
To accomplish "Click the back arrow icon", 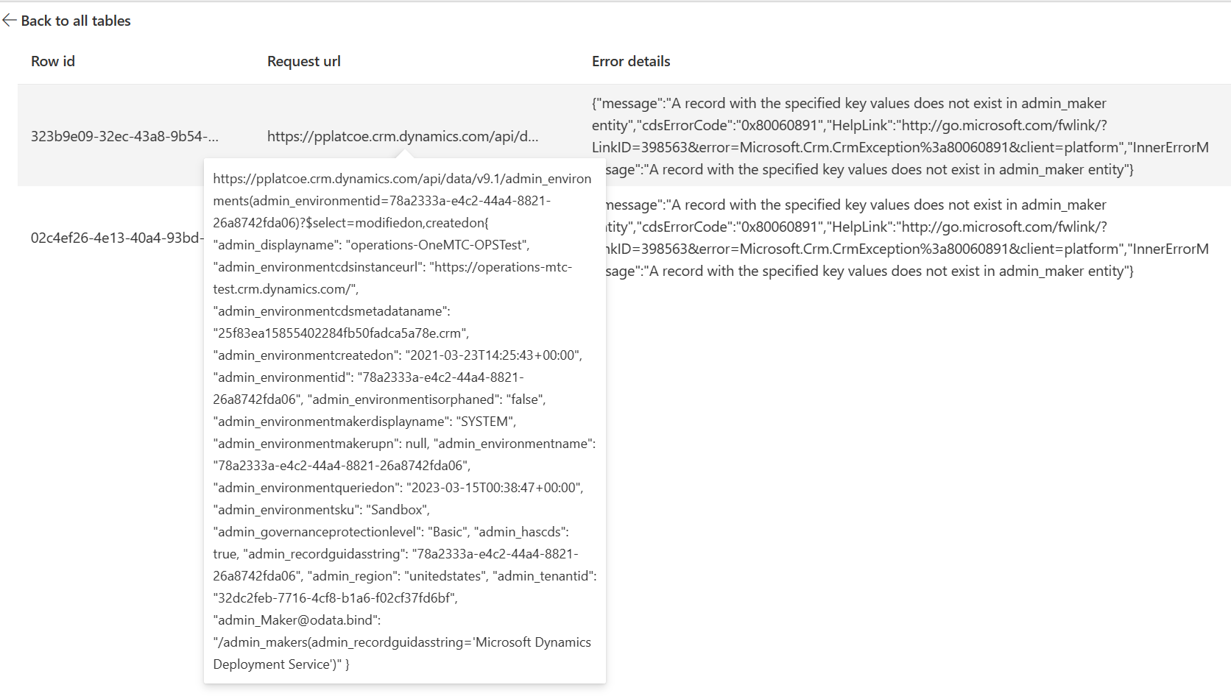I will click(10, 21).
